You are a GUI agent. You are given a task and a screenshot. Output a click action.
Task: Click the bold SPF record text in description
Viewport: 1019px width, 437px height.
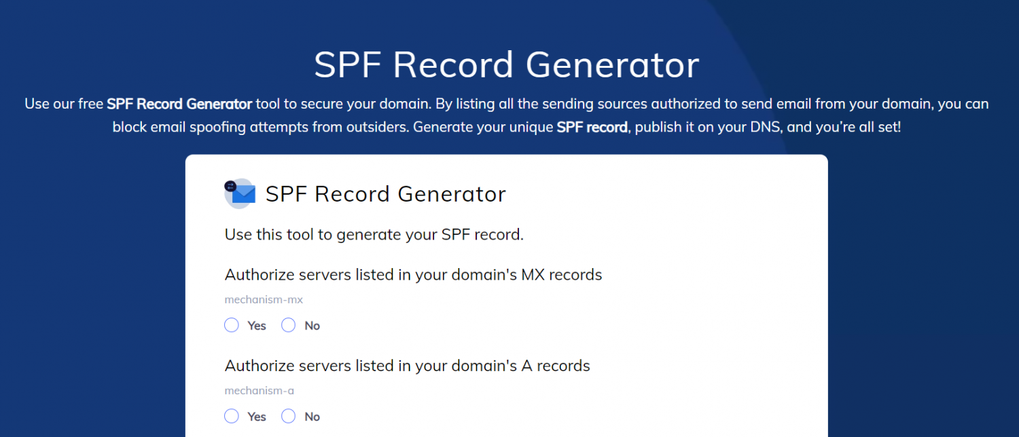pos(592,127)
